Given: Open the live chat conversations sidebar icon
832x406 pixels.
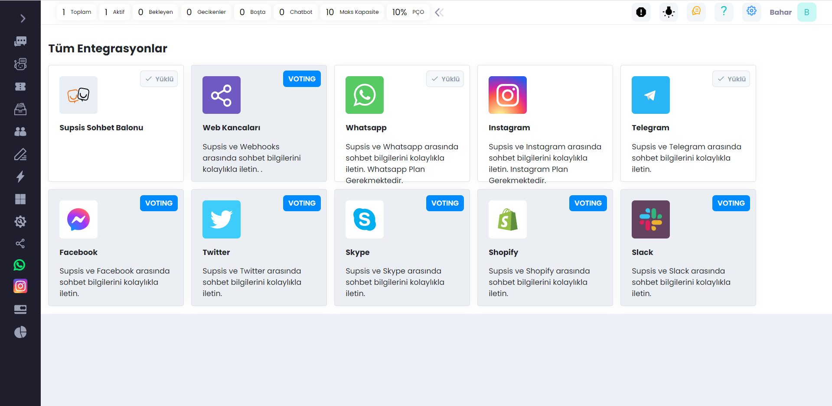Looking at the screenshot, I should tap(20, 42).
